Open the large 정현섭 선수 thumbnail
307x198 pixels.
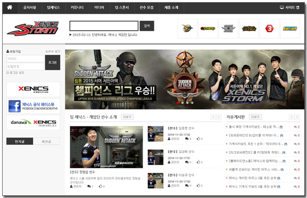[x=106, y=147]
